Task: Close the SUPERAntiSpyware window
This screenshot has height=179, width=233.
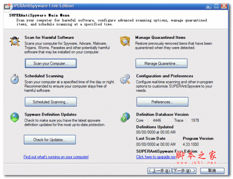Action: click(224, 6)
